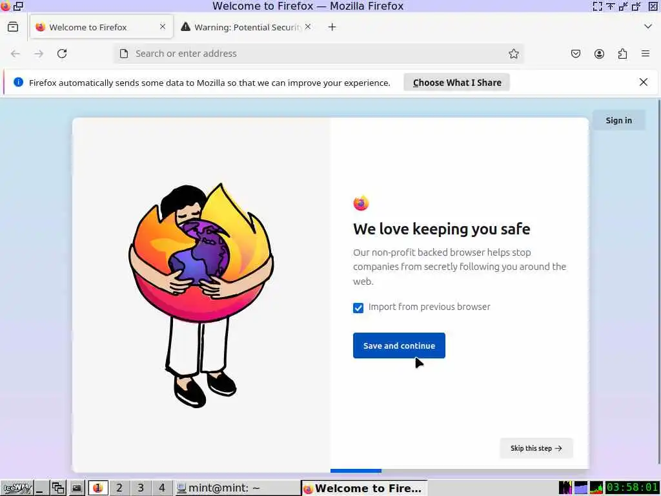Click the page identity icon in the address bar
The width and height of the screenshot is (661, 496).
[124, 54]
